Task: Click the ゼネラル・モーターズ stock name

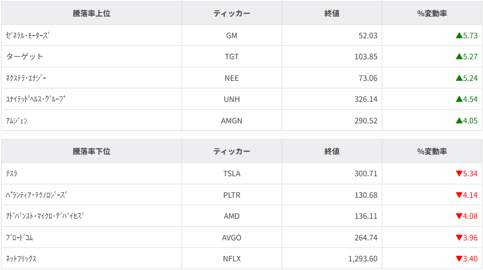Action: point(27,36)
